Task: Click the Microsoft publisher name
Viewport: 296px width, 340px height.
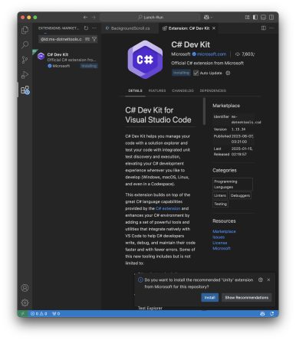Action: [181, 54]
